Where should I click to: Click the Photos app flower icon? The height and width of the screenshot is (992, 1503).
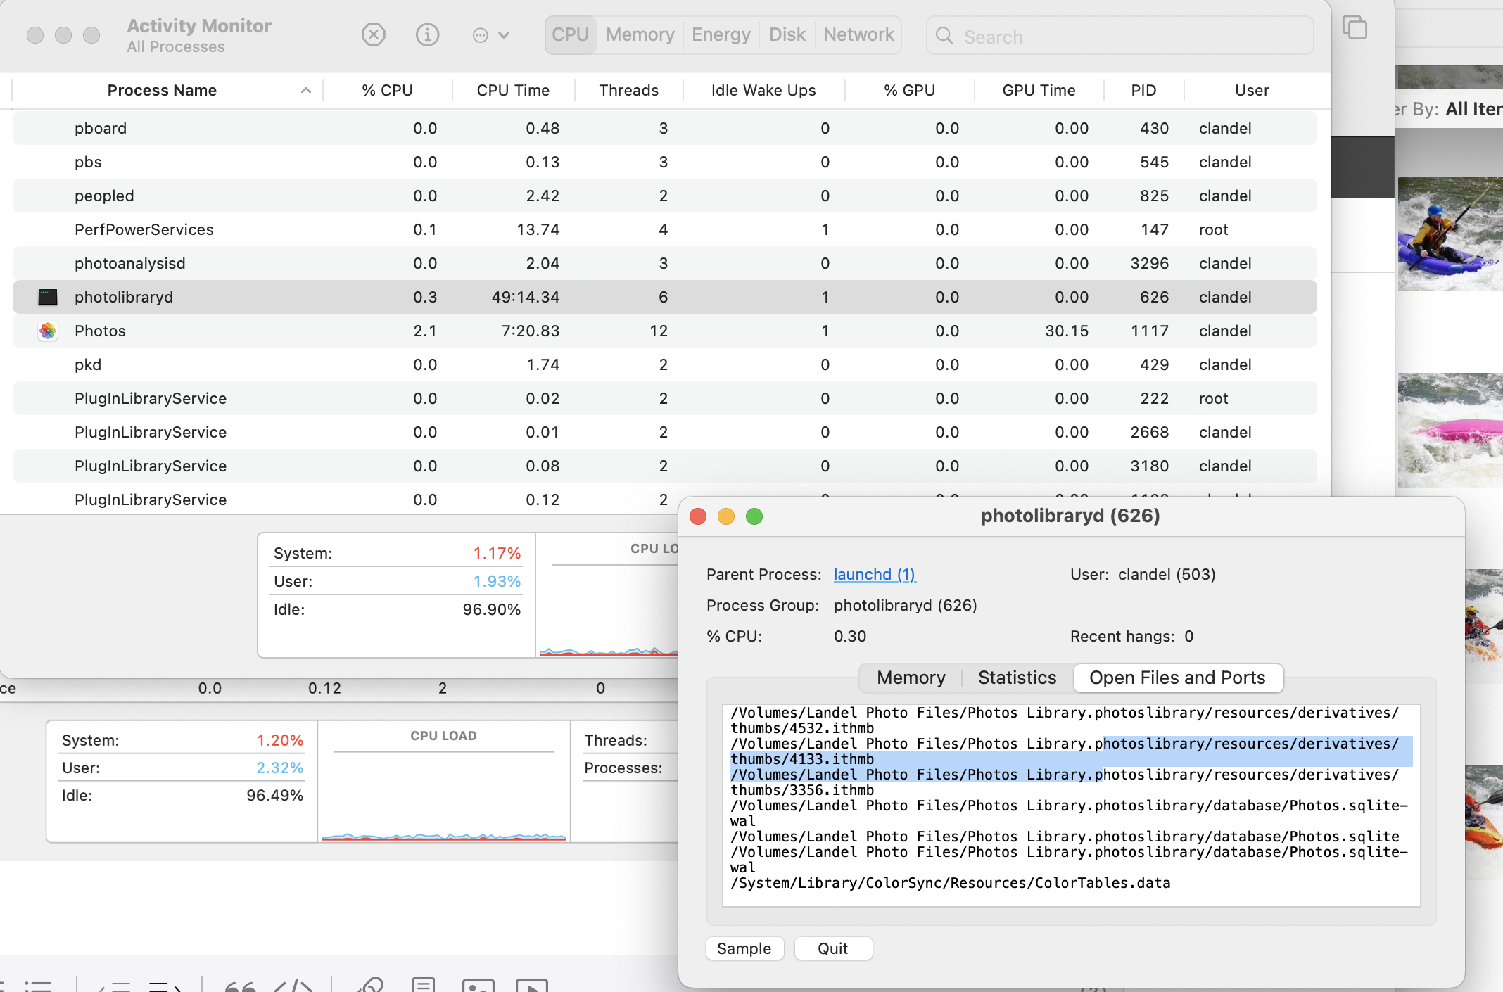[47, 331]
